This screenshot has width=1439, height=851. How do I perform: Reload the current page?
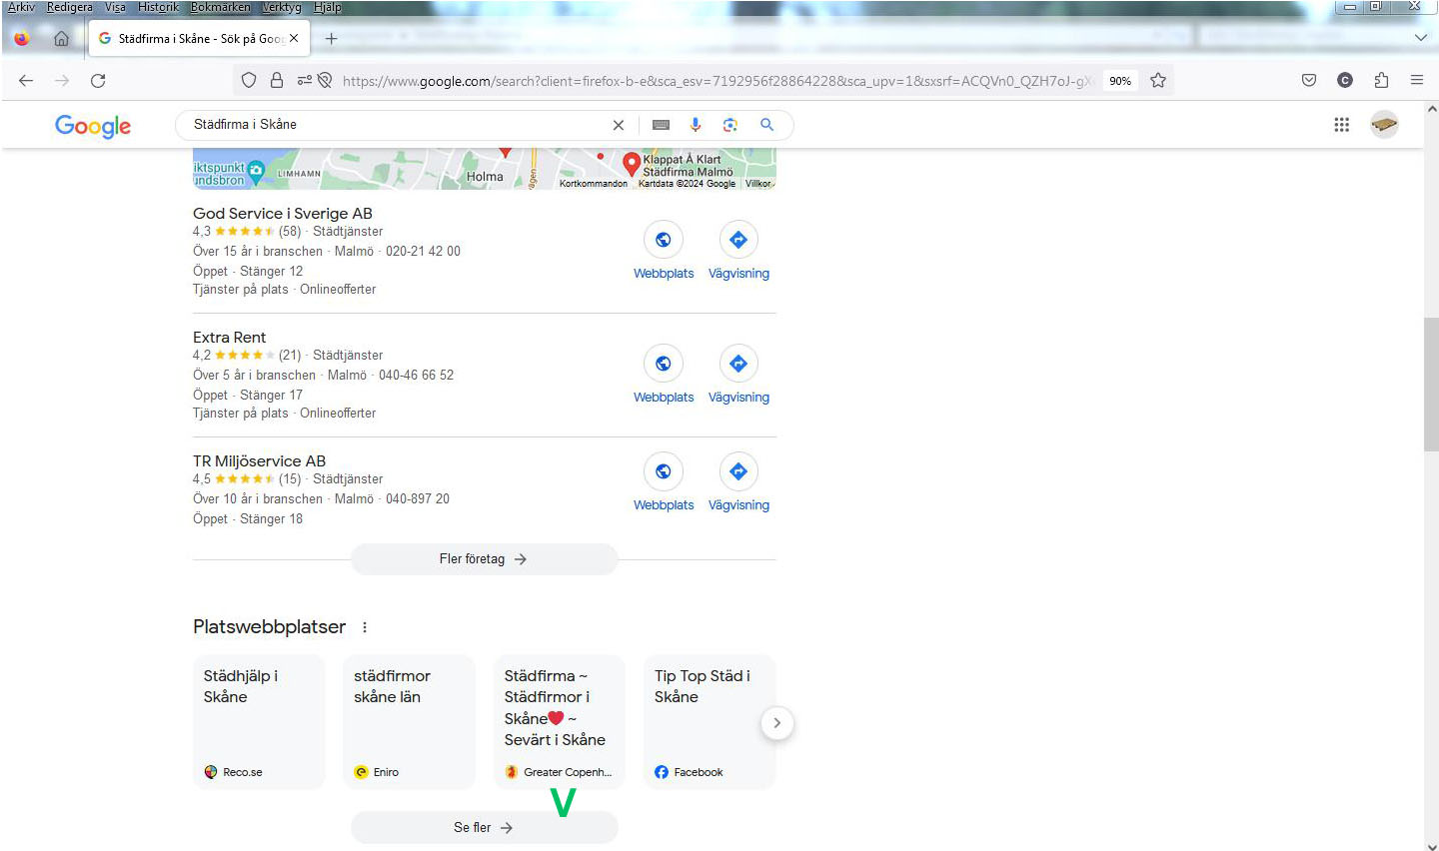98,81
